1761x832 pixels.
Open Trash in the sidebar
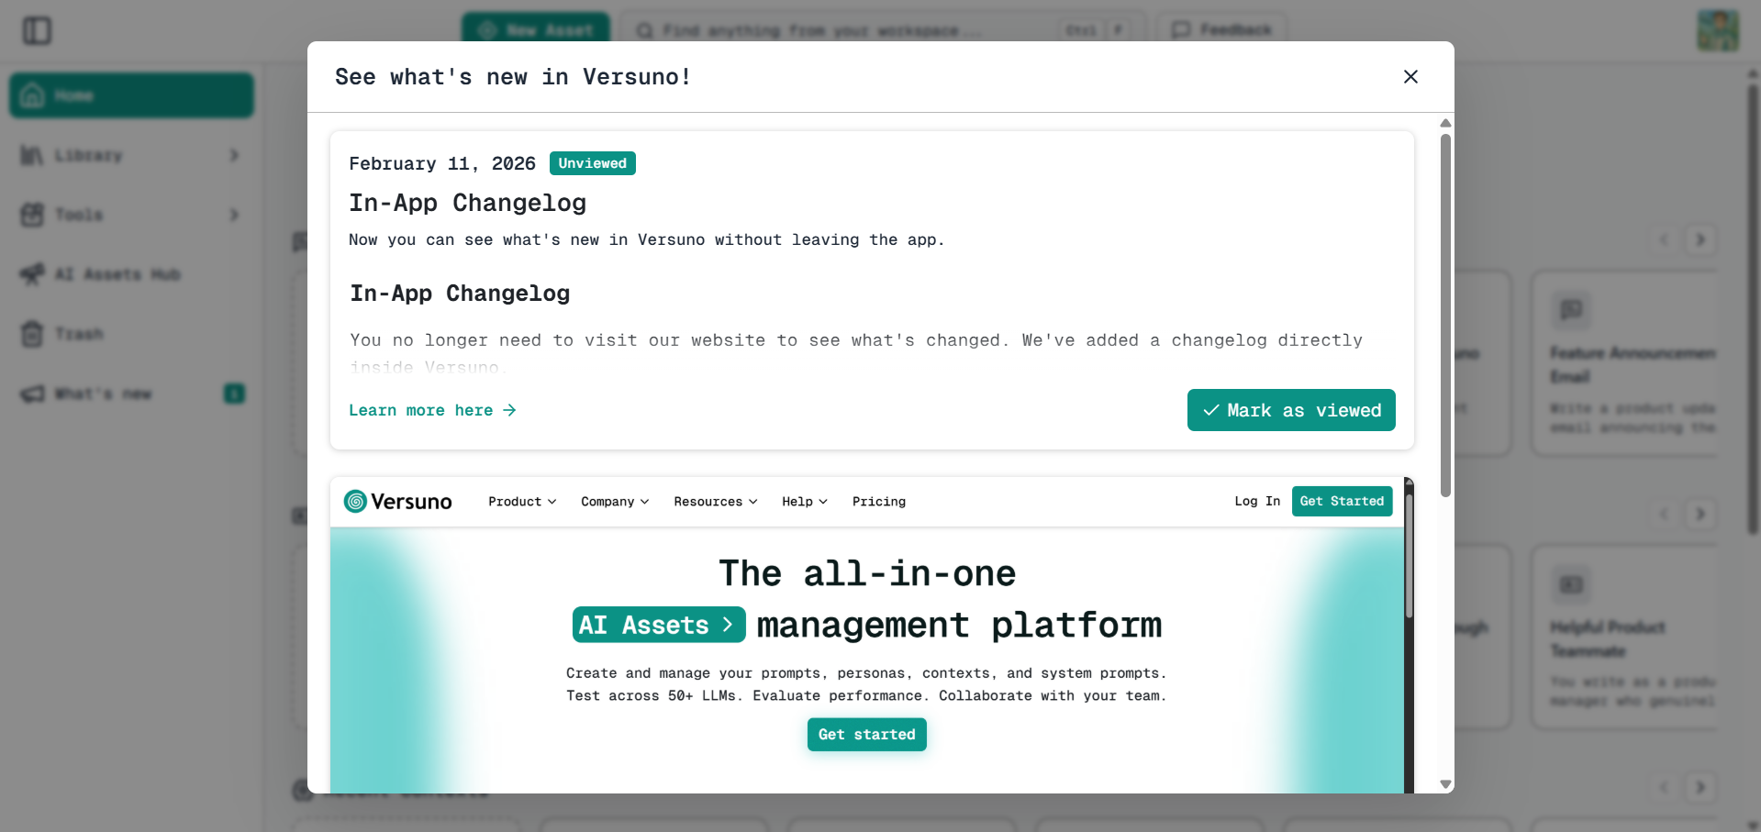click(131, 334)
